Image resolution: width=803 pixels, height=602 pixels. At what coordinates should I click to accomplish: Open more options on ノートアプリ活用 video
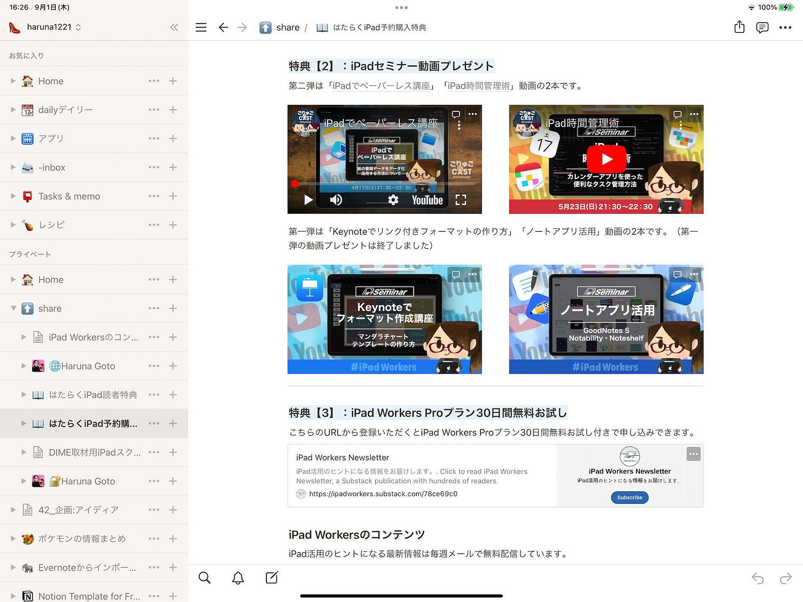(694, 274)
